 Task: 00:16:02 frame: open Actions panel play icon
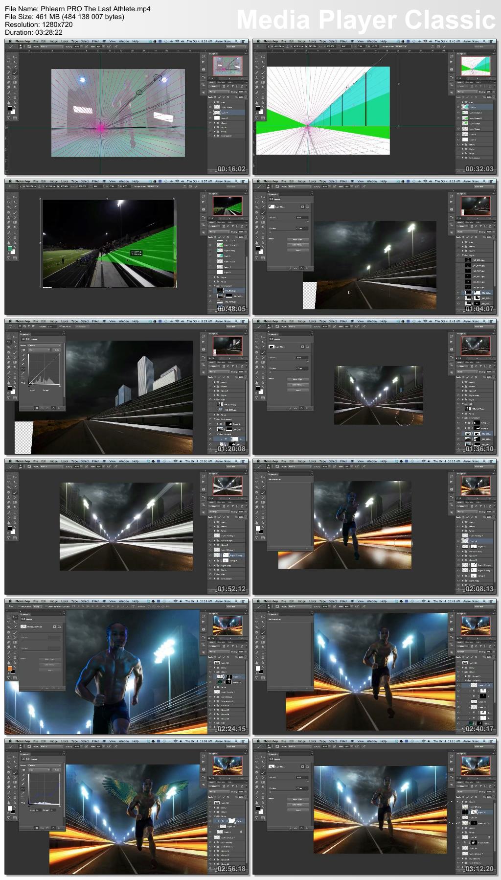coord(204,62)
